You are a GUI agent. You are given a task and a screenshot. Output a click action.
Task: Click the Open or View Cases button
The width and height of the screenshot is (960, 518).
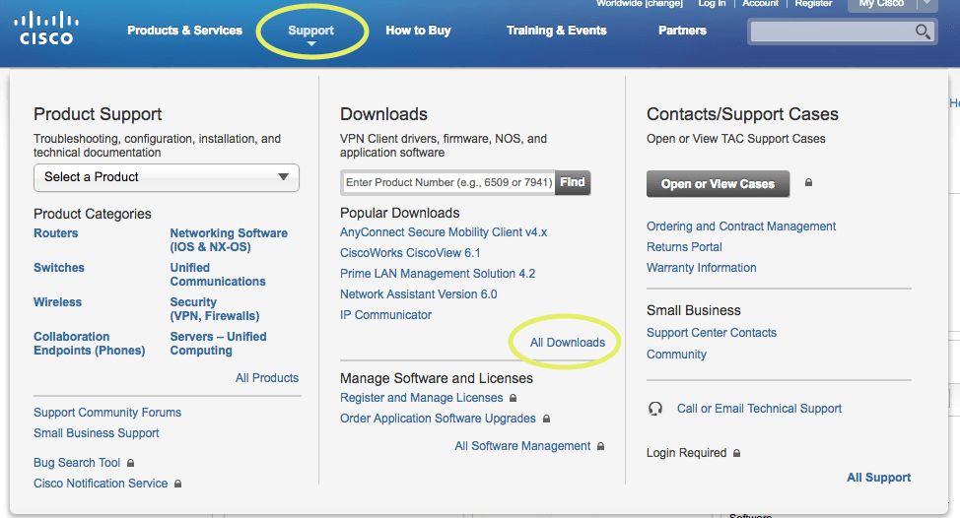click(x=717, y=183)
